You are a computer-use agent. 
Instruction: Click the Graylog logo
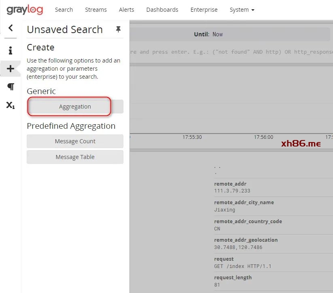click(25, 10)
